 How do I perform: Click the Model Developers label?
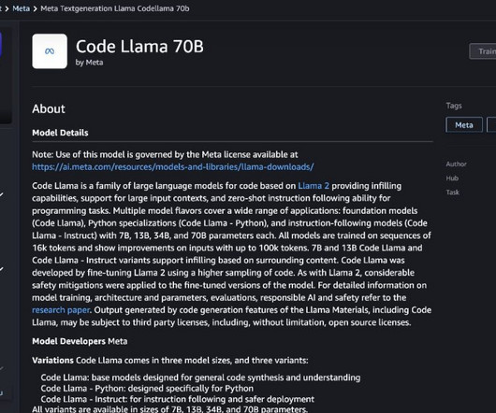(x=68, y=341)
